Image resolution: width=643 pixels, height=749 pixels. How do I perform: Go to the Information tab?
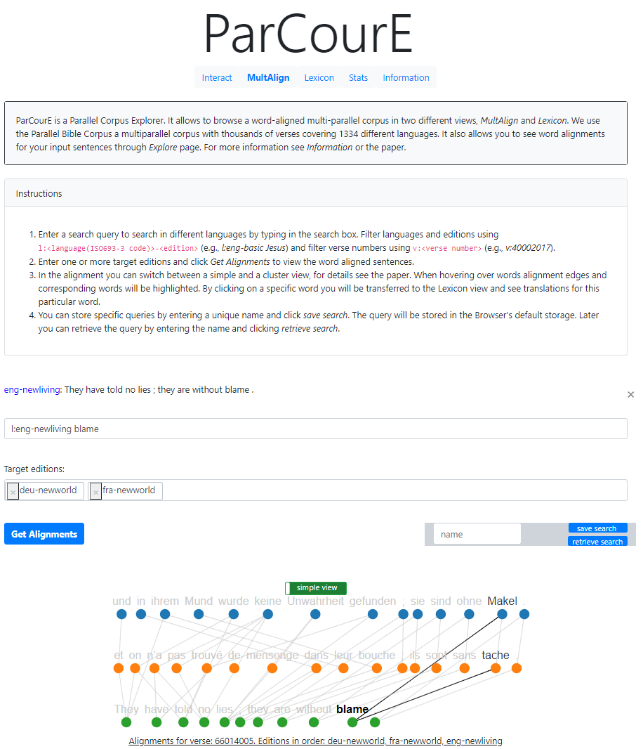click(x=406, y=77)
